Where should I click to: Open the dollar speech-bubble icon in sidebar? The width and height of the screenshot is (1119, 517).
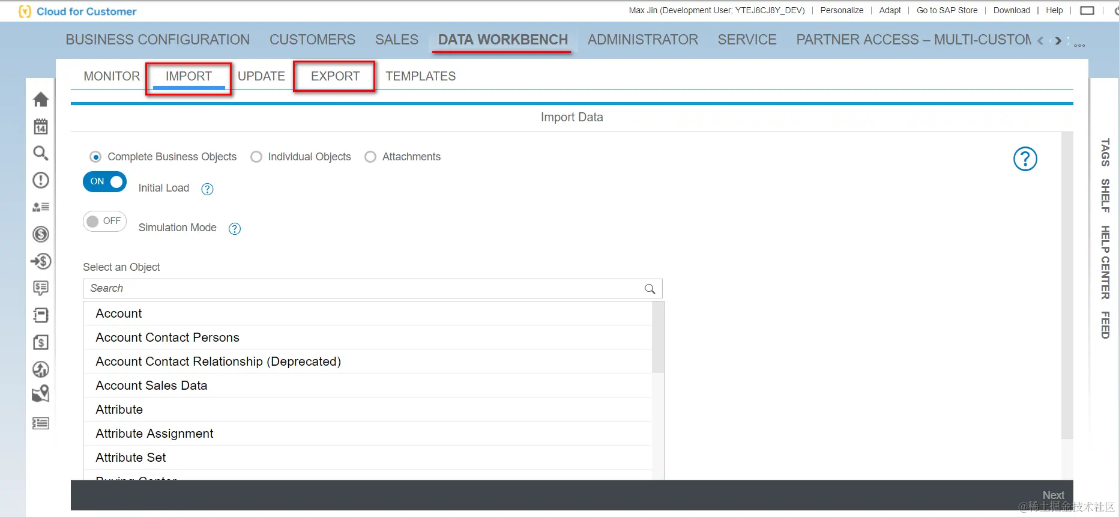[x=41, y=288]
